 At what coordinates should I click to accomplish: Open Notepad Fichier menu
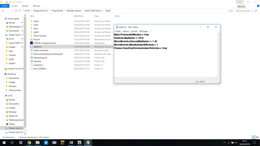tap(118, 31)
